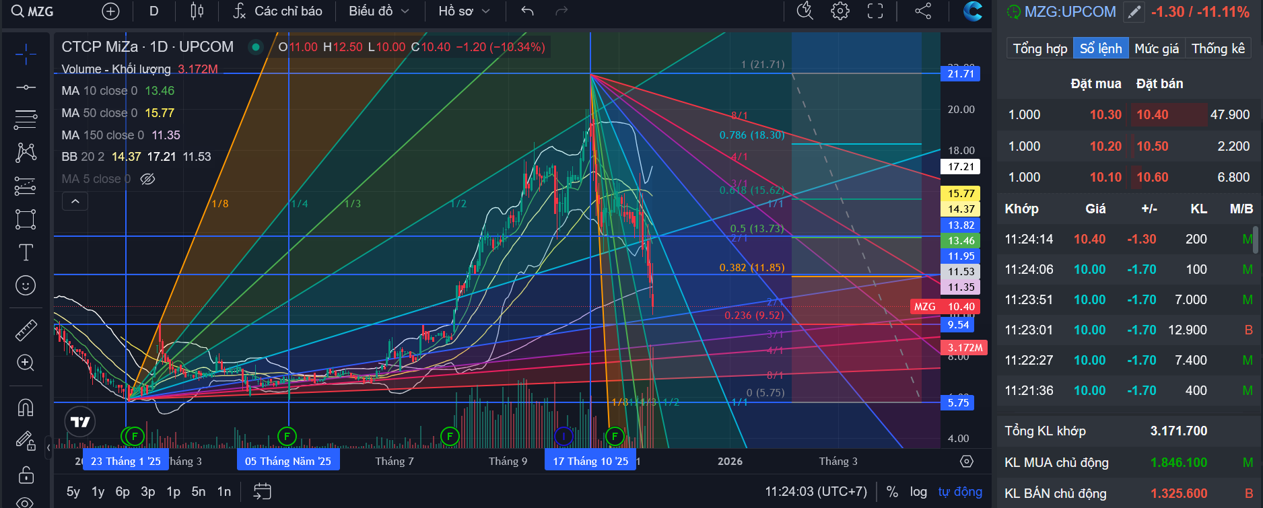This screenshot has height=508, width=1263.
Task: Switch to the Tổng hợp tab
Action: 1040,48
